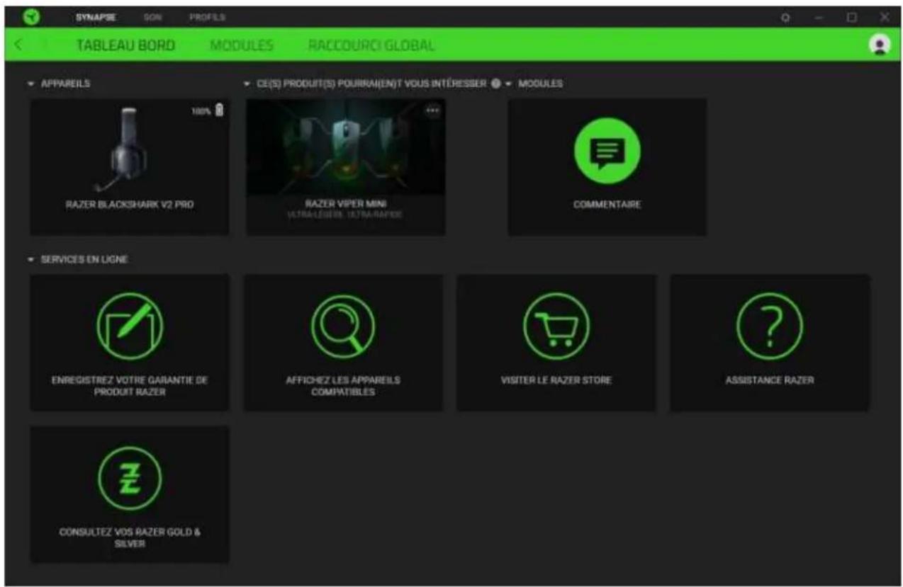Image resolution: width=903 pixels, height=587 pixels.
Task: Click the Razer logo icon in title bar
Action: 32,16
